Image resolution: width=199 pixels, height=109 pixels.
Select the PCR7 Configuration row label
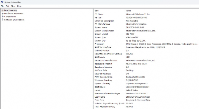103,77
